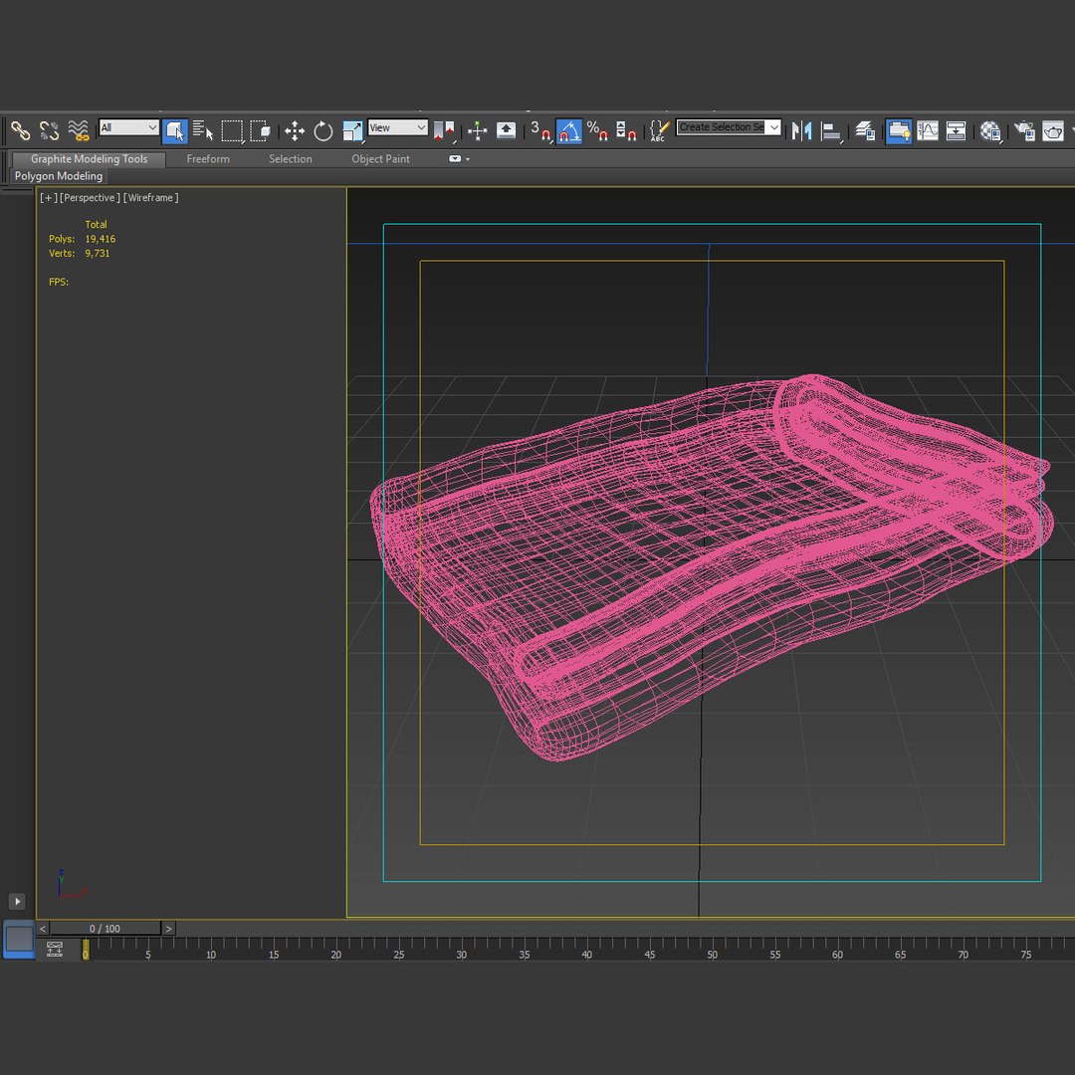Open Edit Named Selection Sets

click(x=658, y=130)
